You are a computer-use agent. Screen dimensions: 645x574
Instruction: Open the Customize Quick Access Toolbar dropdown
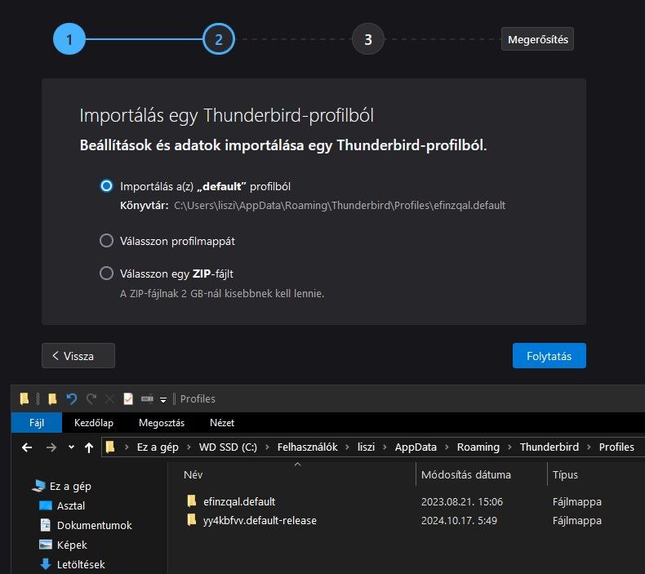163,399
